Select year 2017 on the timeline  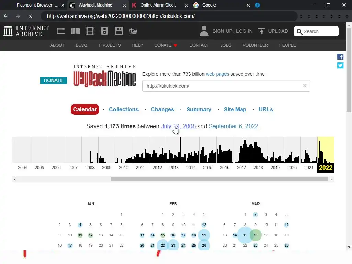pos(241,167)
